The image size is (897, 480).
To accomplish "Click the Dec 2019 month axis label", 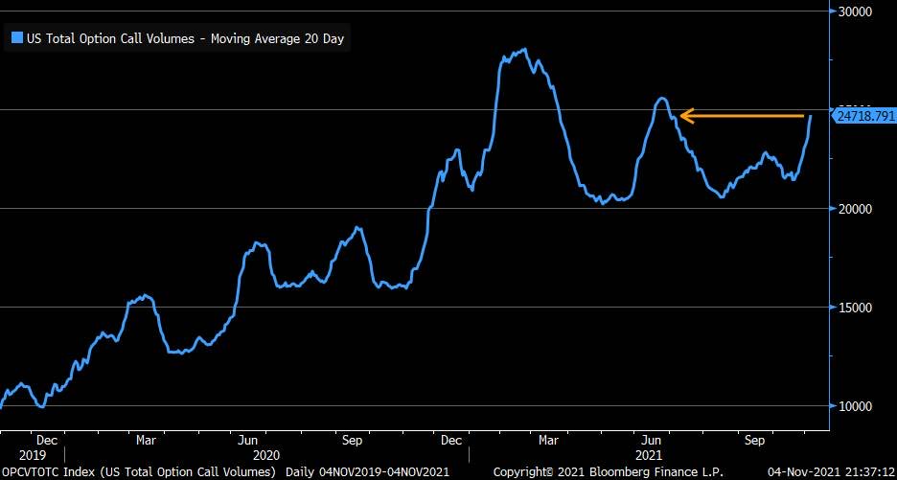I will coord(47,441).
